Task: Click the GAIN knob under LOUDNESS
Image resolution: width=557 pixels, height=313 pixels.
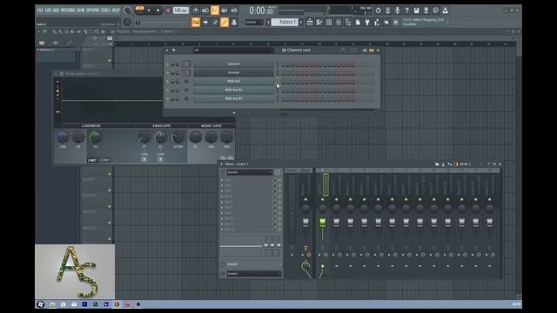Action: click(x=63, y=137)
